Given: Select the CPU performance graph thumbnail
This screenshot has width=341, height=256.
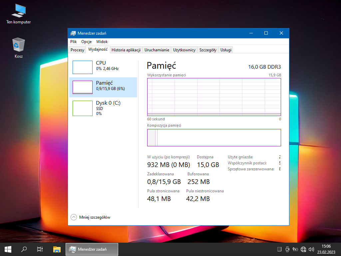Looking at the screenshot, I should point(83,67).
